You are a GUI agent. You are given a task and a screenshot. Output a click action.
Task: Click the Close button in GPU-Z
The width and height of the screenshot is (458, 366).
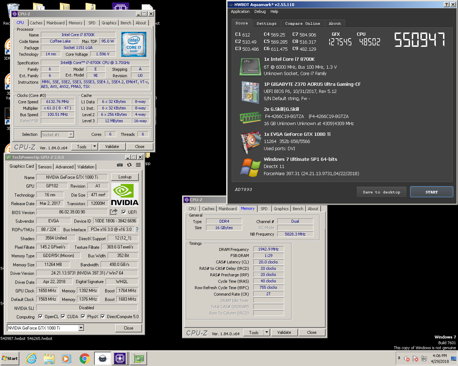[128, 328]
